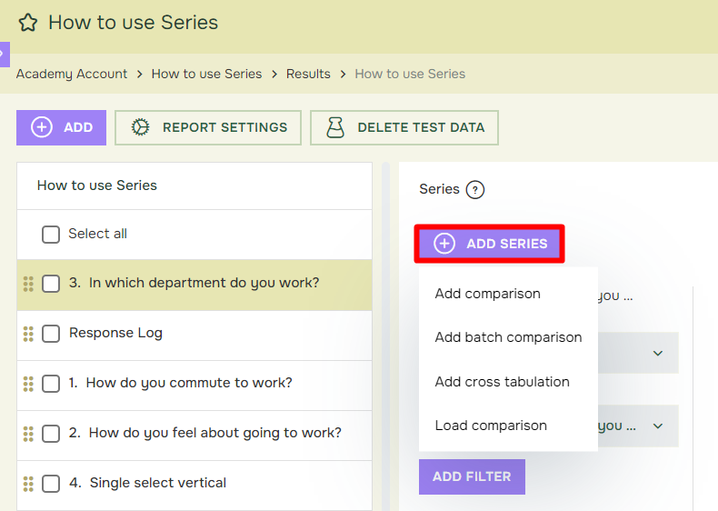
Task: Expand the lower dropdown ending in 'you ...'
Action: pyautogui.click(x=657, y=426)
